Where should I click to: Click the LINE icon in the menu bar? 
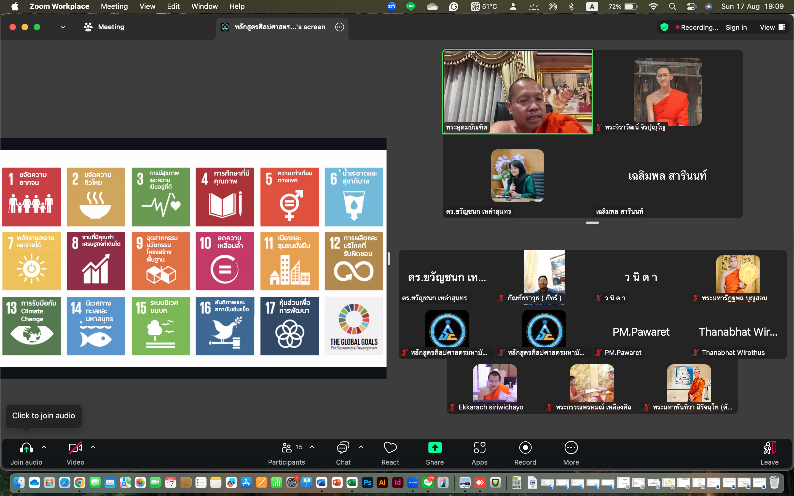[x=411, y=7]
